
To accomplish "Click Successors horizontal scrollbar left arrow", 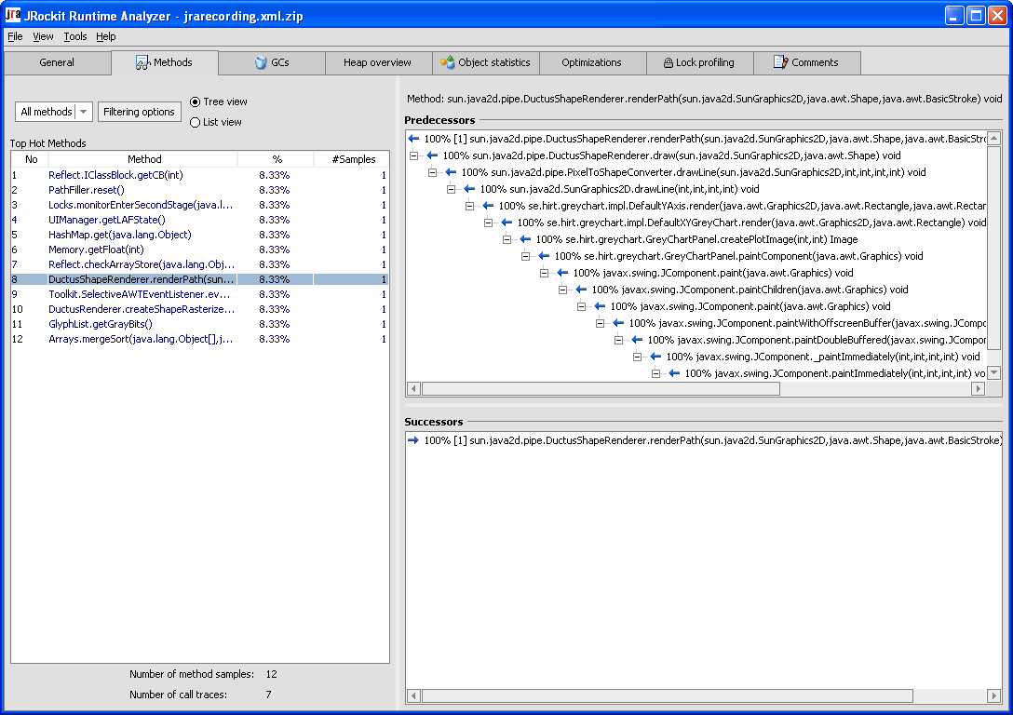I will [x=413, y=695].
